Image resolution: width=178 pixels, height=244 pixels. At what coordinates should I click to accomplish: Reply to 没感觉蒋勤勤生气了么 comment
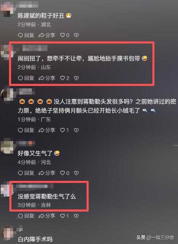coord(26,216)
